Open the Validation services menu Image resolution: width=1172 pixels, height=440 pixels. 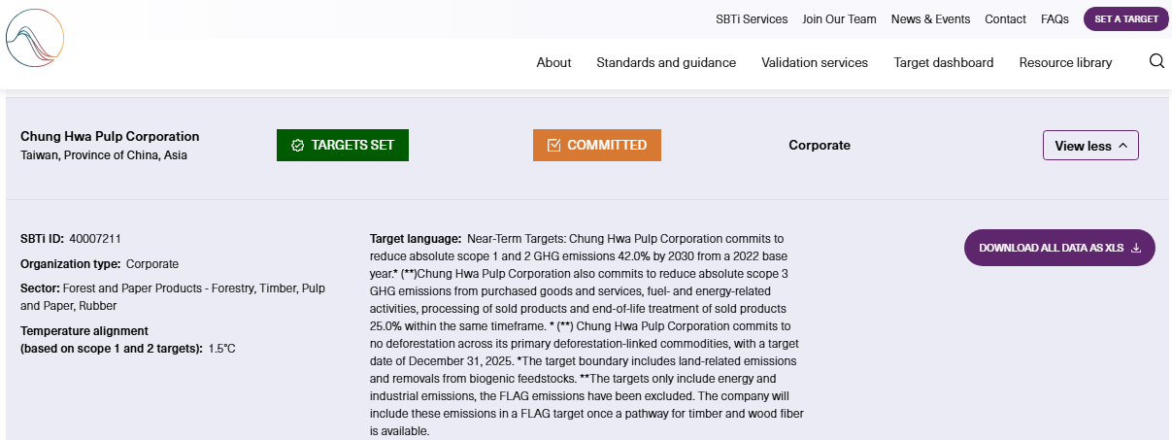click(815, 62)
